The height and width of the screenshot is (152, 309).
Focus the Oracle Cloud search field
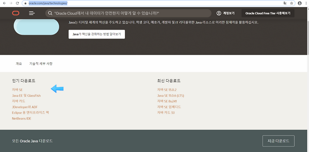128,14
